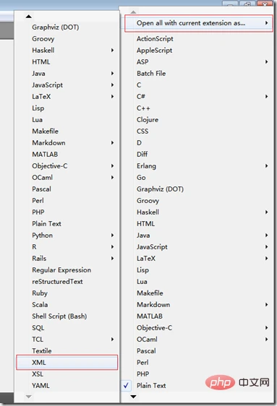Image resolution: width=277 pixels, height=406 pixels.
Task: Expand the Erlang submenu arrow
Action: 266,165
